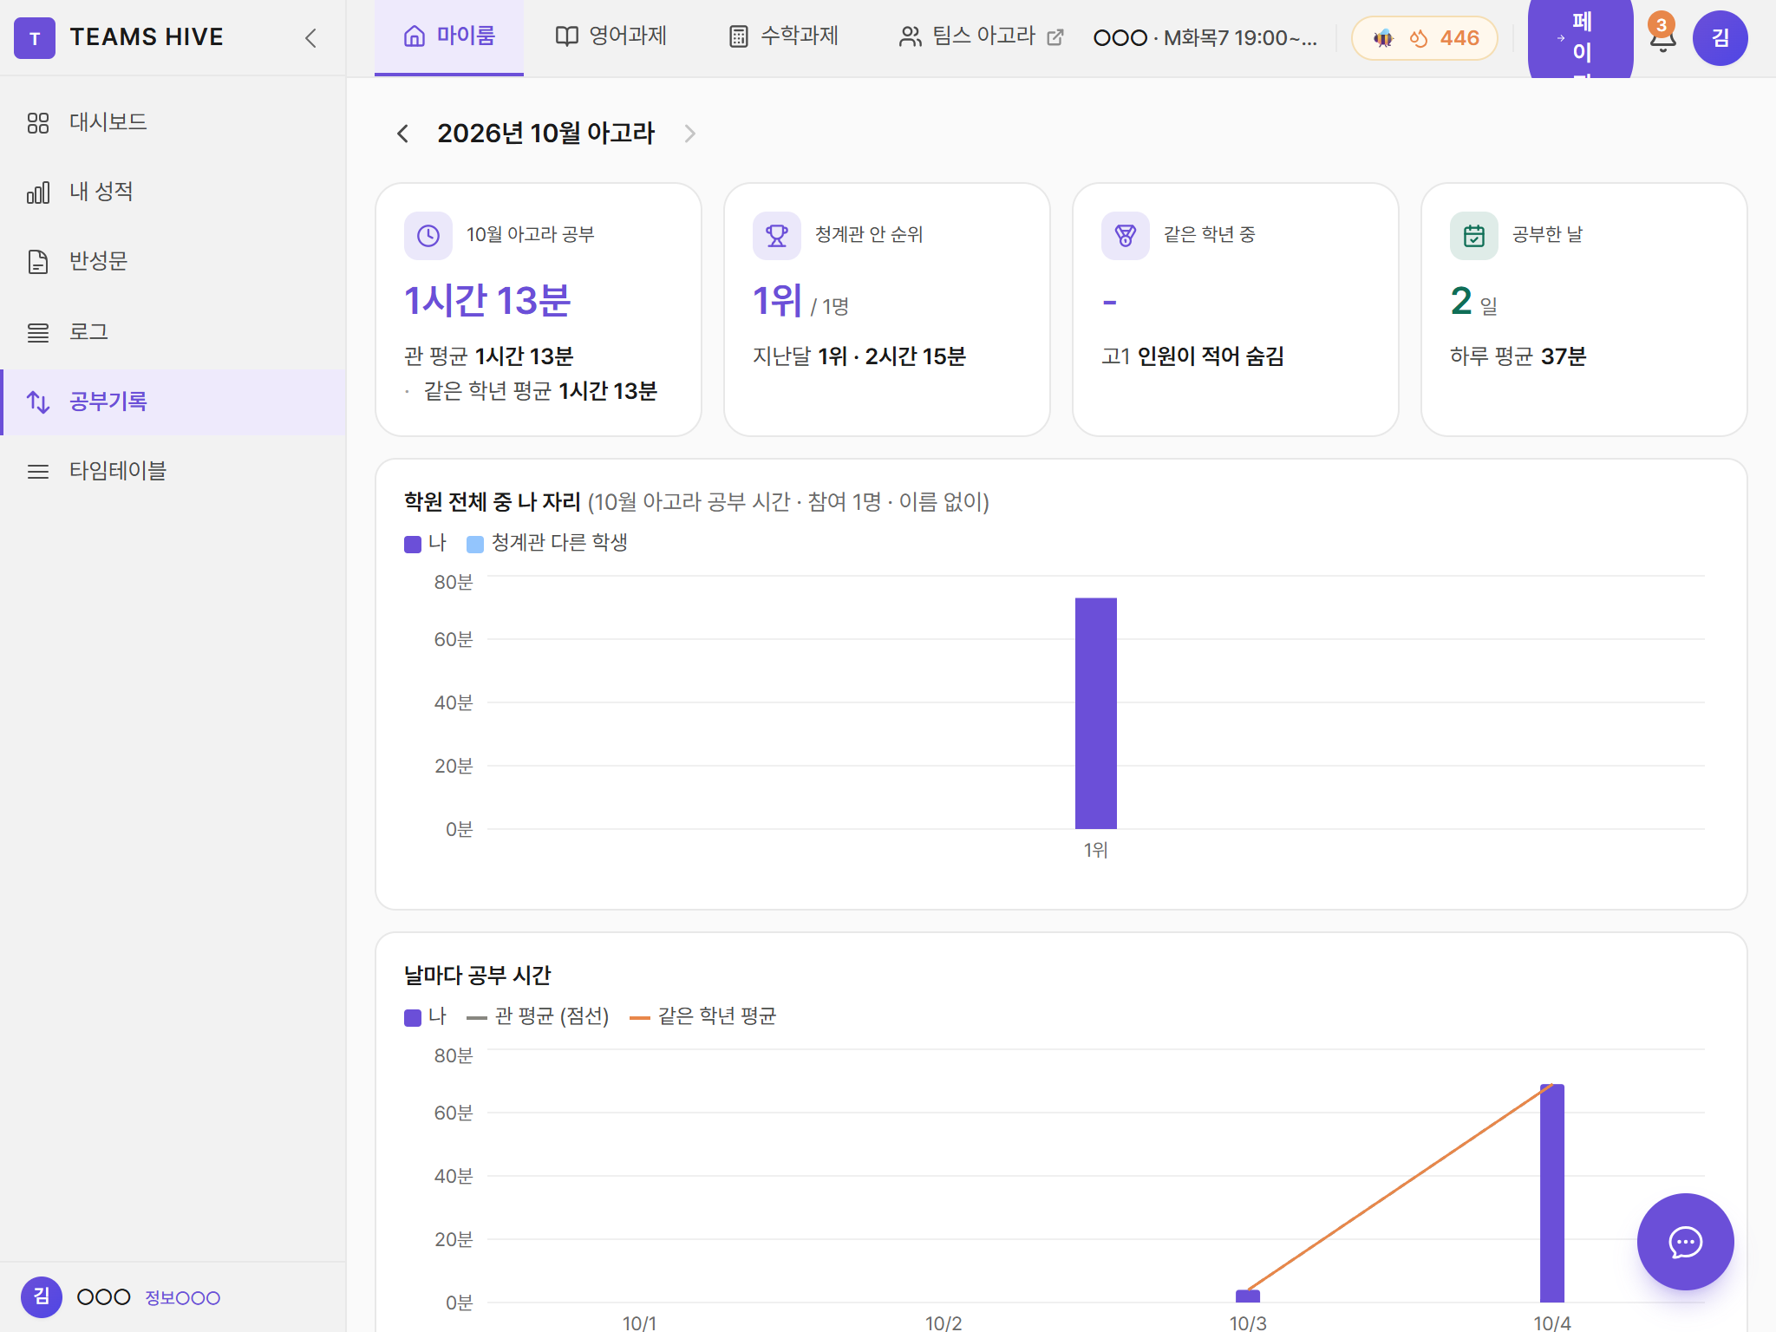Screen dimensions: 1776x1332
Task: Click the 446 points badge
Action: (1425, 38)
